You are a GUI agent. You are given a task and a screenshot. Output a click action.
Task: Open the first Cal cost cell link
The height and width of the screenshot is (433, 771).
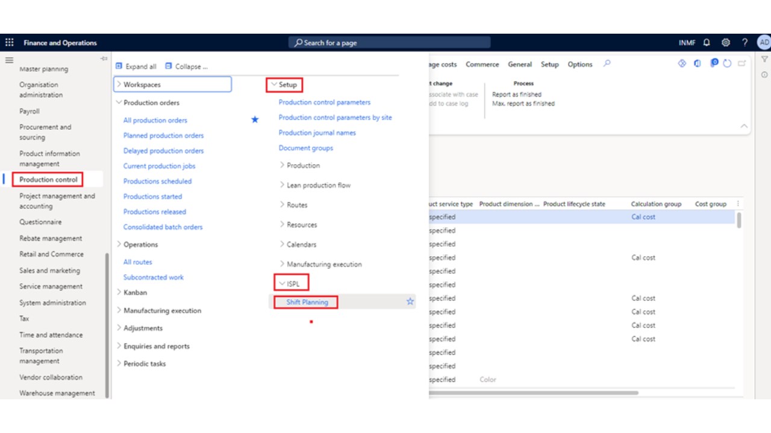[643, 217]
